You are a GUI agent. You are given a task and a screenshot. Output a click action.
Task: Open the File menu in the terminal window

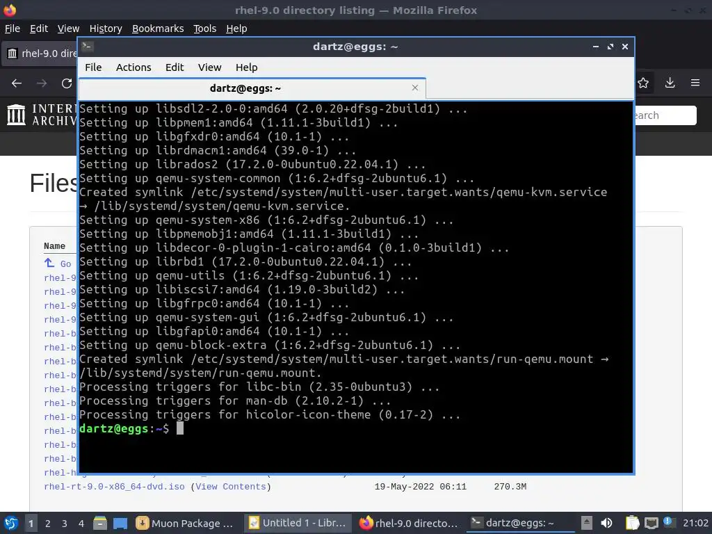[x=93, y=67]
